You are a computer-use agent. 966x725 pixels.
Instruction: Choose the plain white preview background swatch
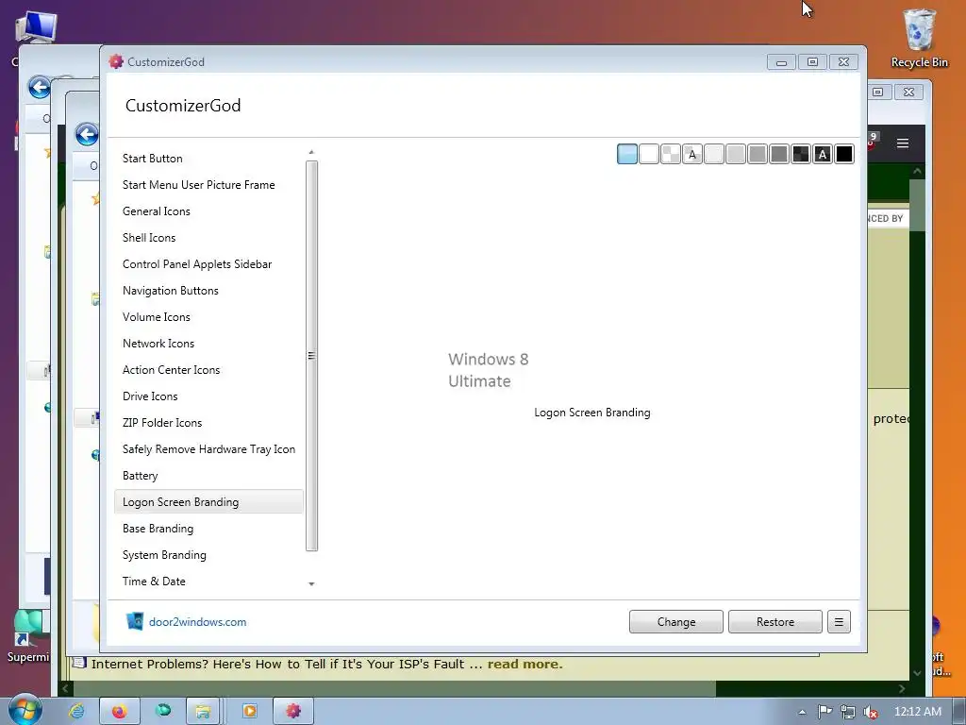(649, 154)
